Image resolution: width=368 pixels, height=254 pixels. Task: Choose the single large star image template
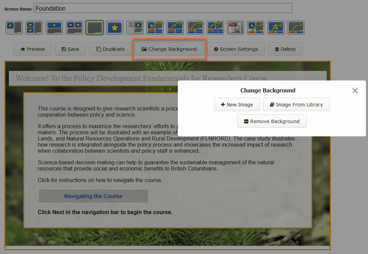115,28
